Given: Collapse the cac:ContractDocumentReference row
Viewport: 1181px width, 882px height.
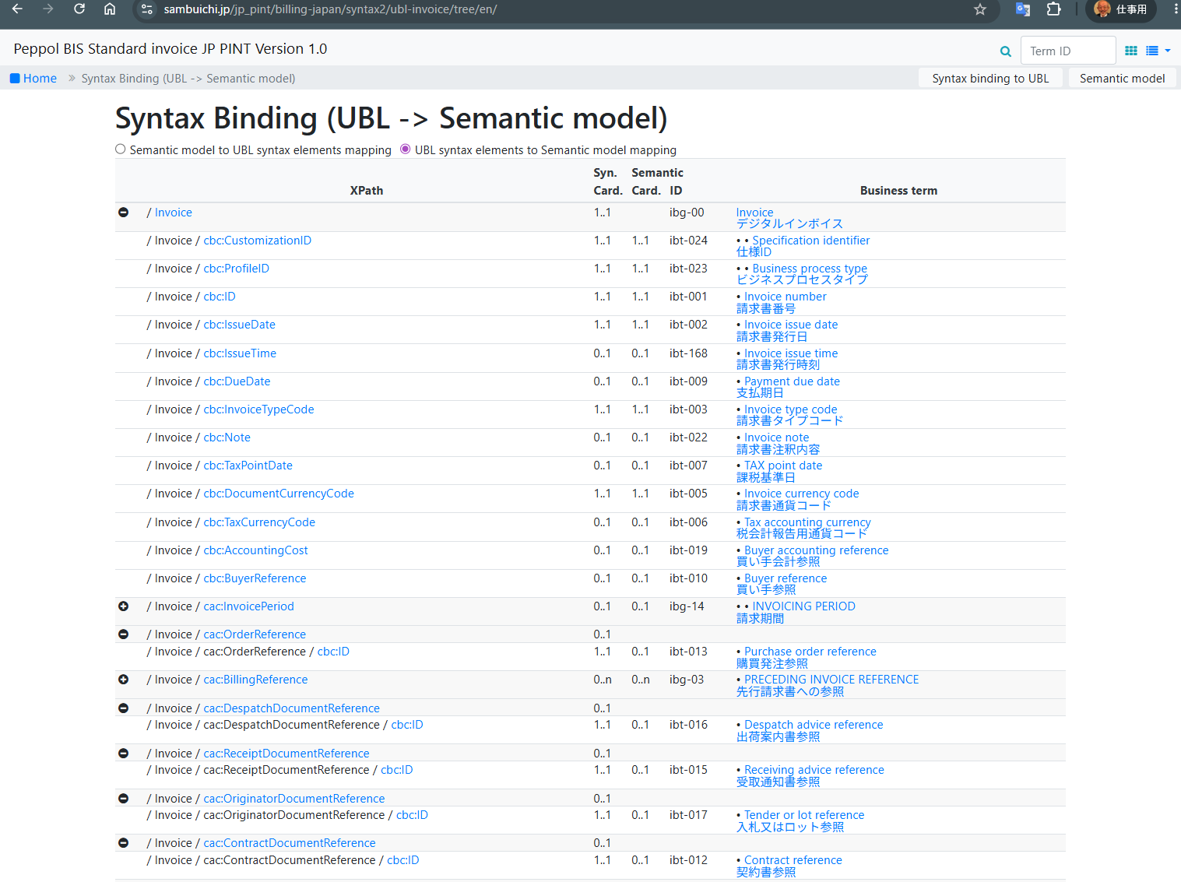Looking at the screenshot, I should pos(123,843).
